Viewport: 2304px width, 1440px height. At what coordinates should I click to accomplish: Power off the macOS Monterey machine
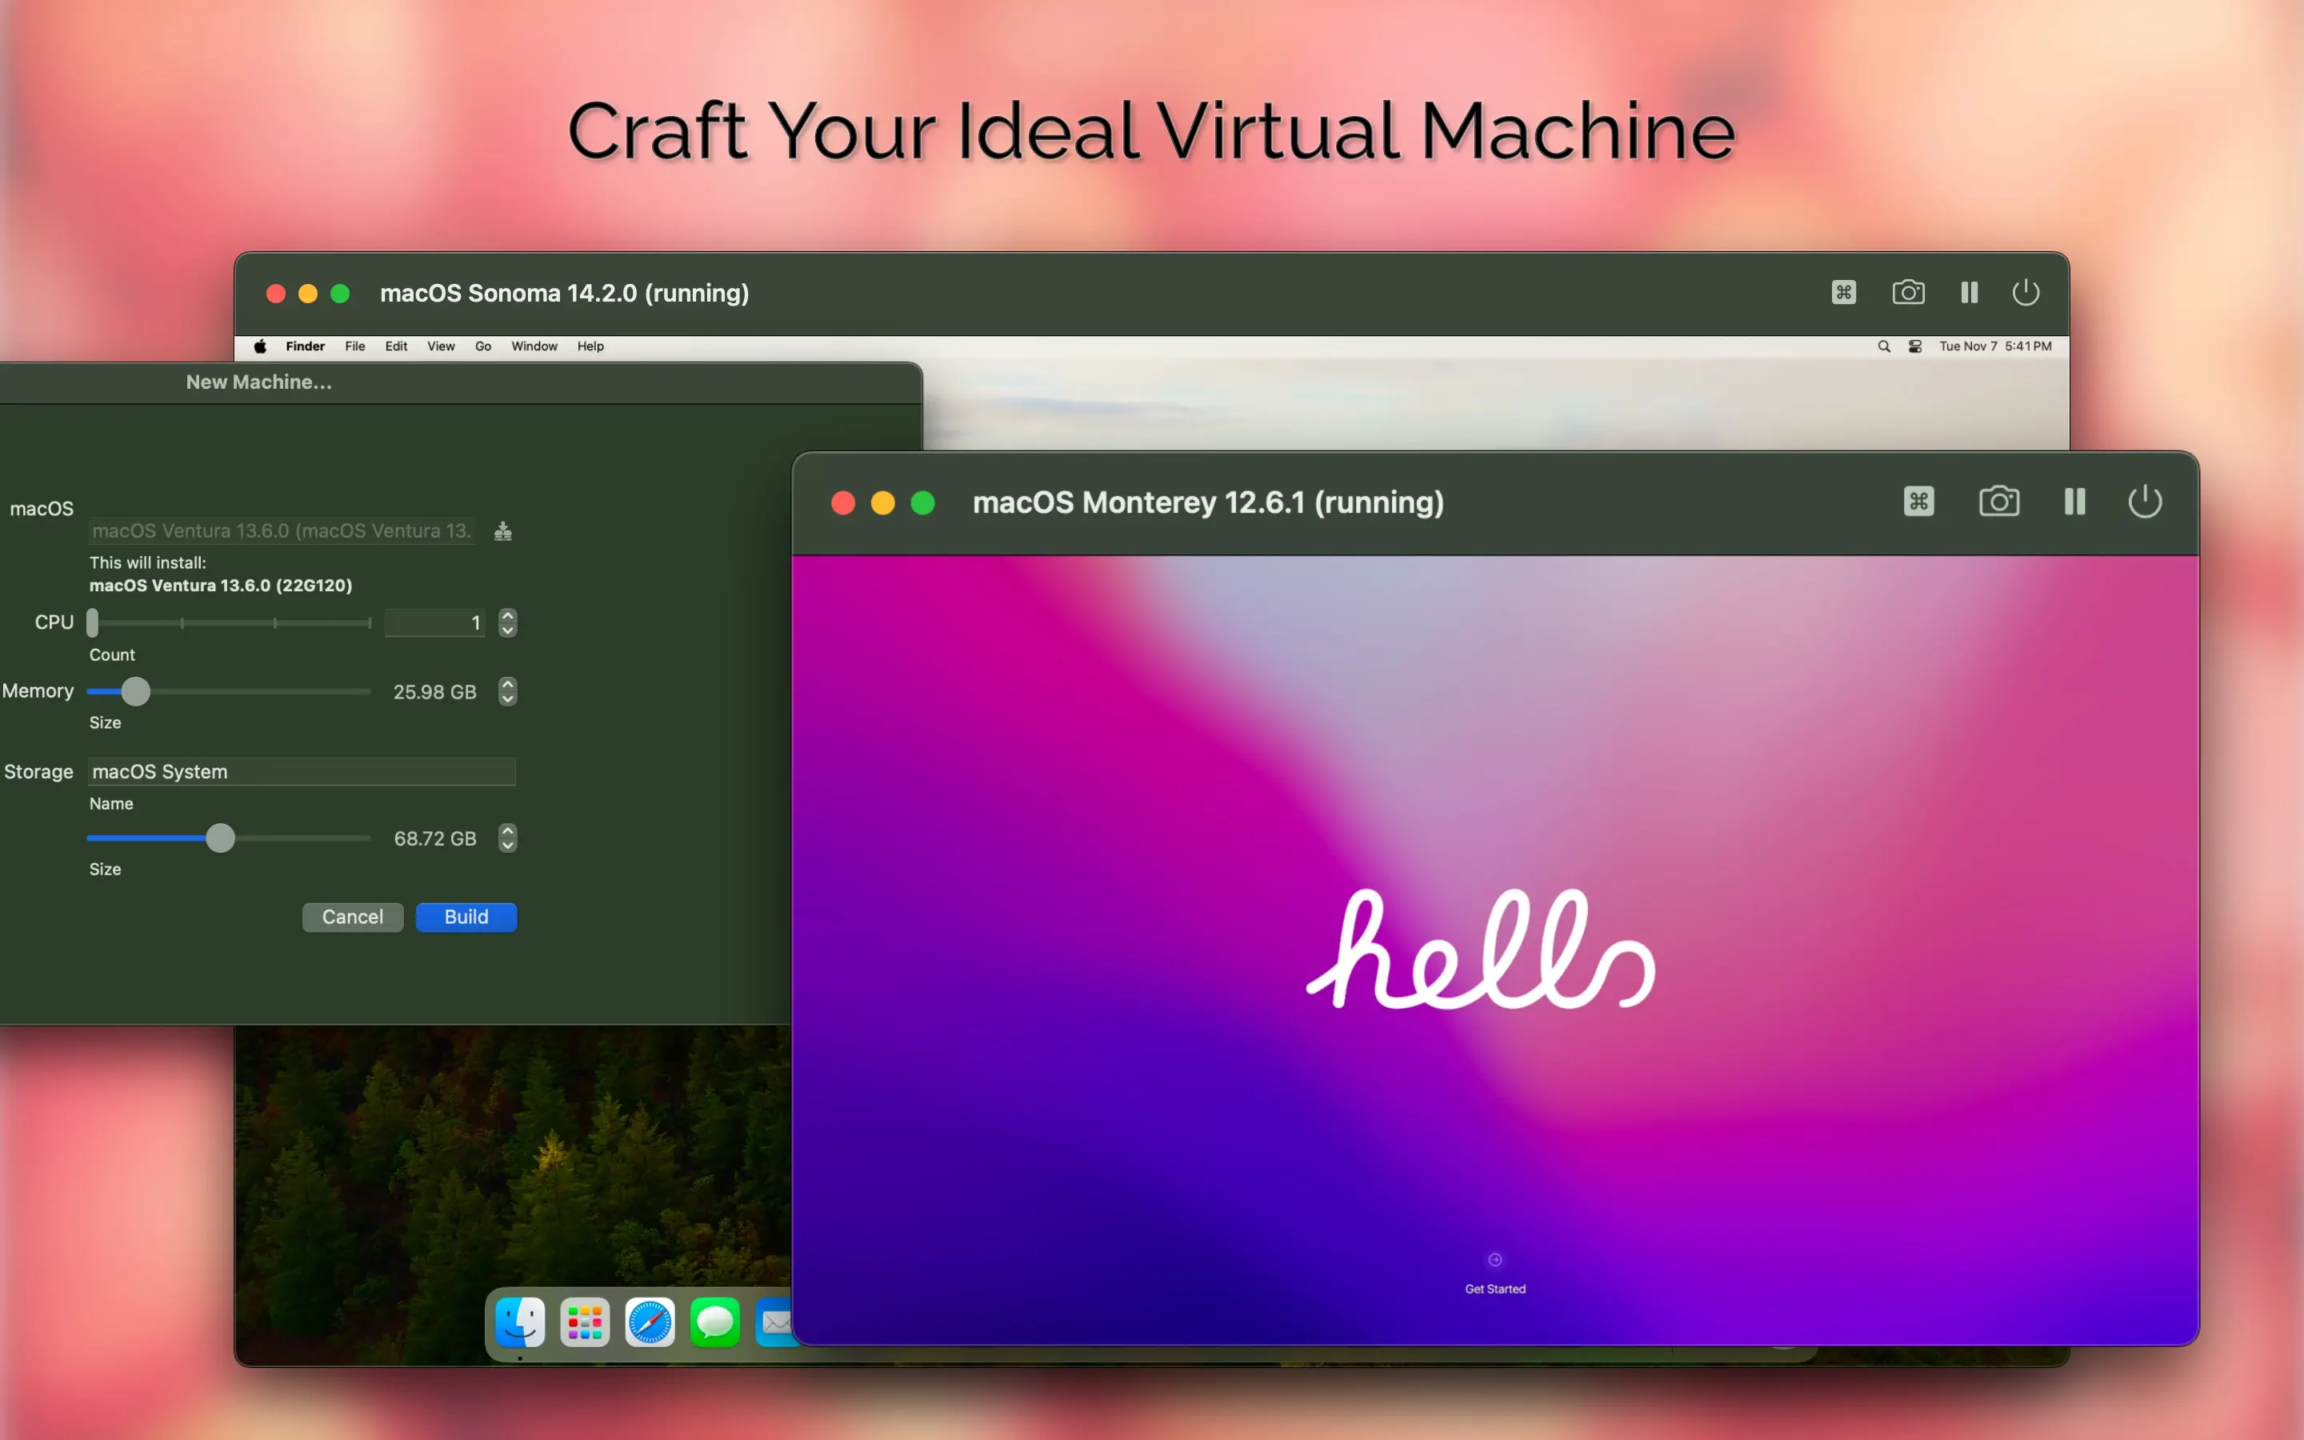pos(2144,501)
